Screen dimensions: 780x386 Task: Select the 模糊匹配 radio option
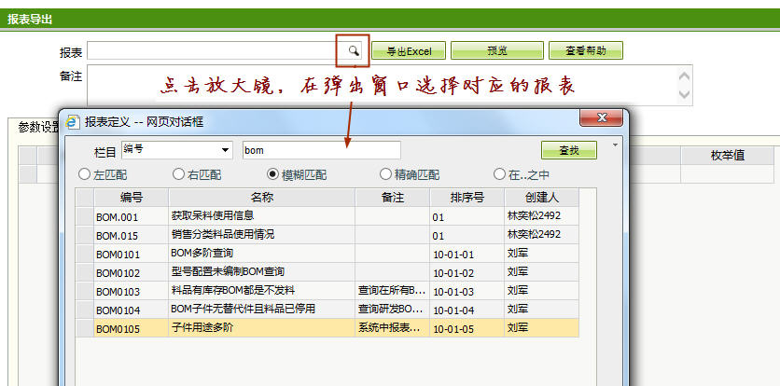click(x=272, y=174)
